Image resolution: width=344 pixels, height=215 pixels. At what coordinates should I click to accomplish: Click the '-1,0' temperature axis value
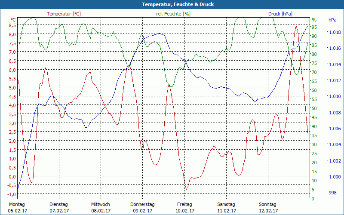12,194
